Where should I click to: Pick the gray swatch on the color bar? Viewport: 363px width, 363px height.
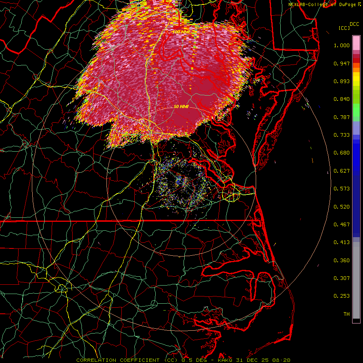(356, 280)
